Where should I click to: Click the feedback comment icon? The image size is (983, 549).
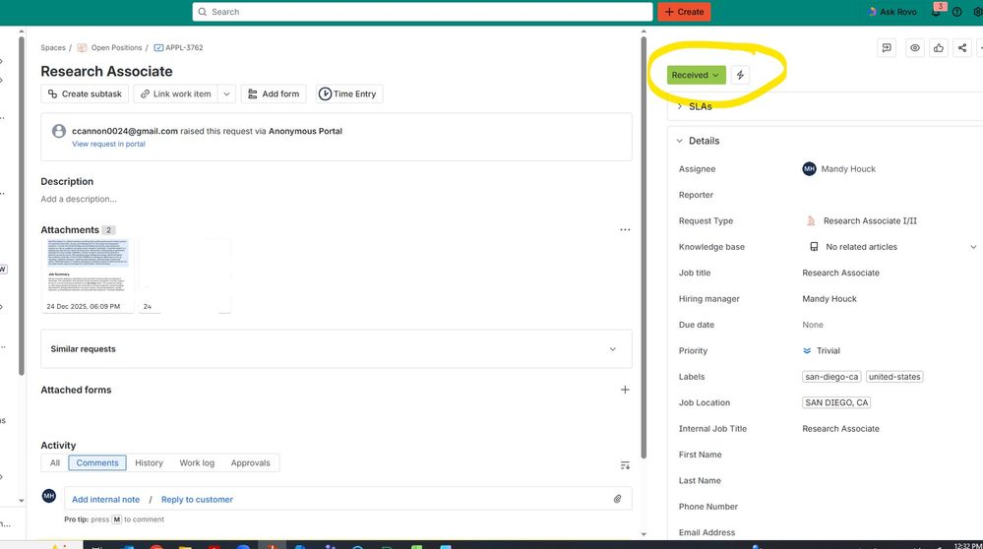(887, 48)
